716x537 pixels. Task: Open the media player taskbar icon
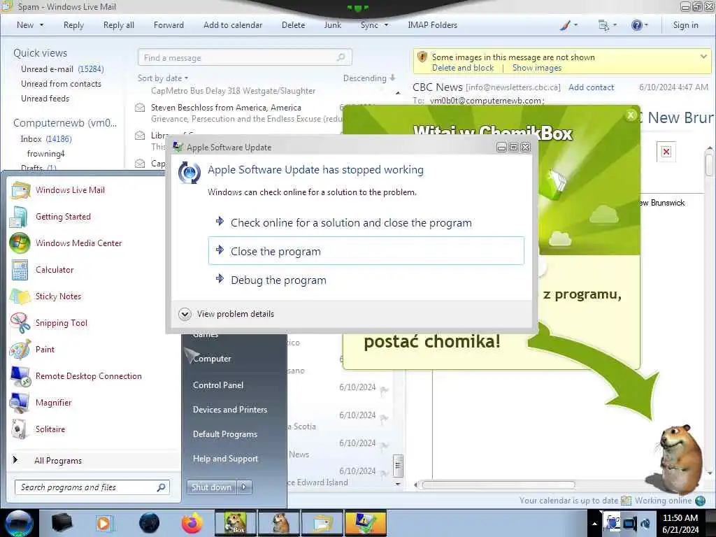click(x=104, y=523)
